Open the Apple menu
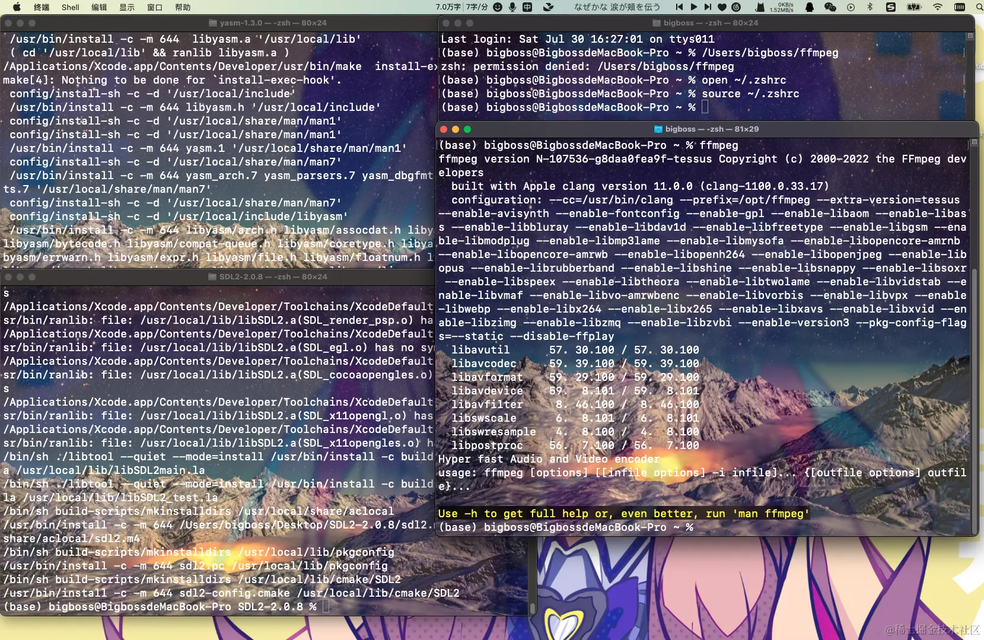This screenshot has width=984, height=640. [17, 7]
